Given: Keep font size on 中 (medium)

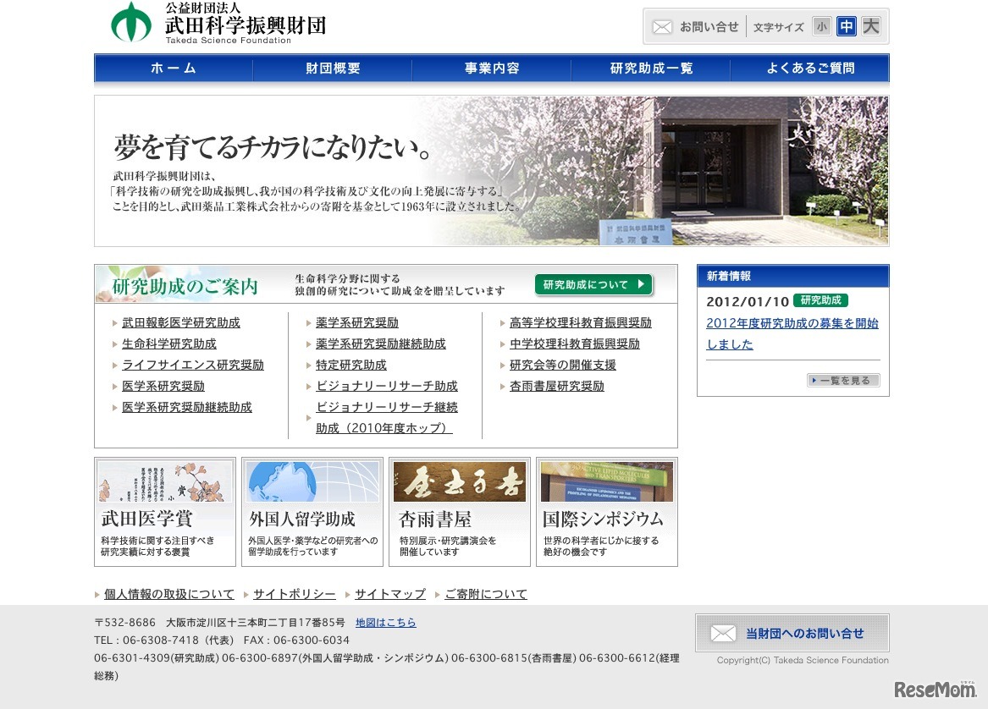Looking at the screenshot, I should [x=845, y=26].
